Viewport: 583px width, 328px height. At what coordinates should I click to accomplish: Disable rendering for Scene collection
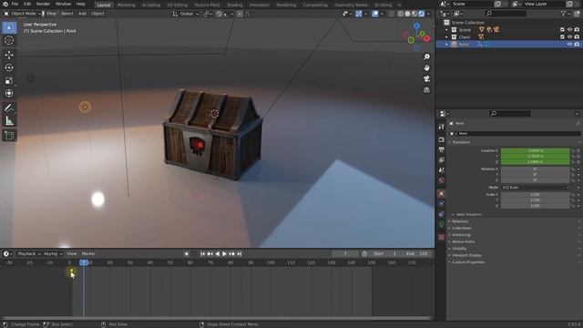[577, 30]
